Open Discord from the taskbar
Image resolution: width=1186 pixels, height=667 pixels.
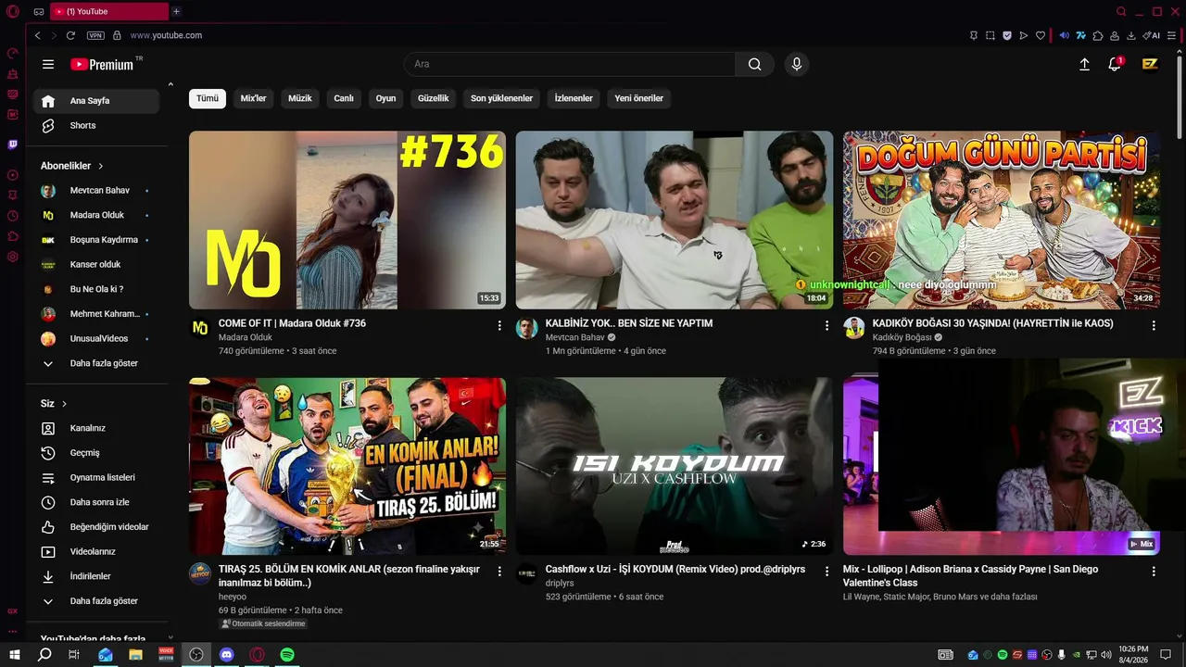tap(227, 655)
